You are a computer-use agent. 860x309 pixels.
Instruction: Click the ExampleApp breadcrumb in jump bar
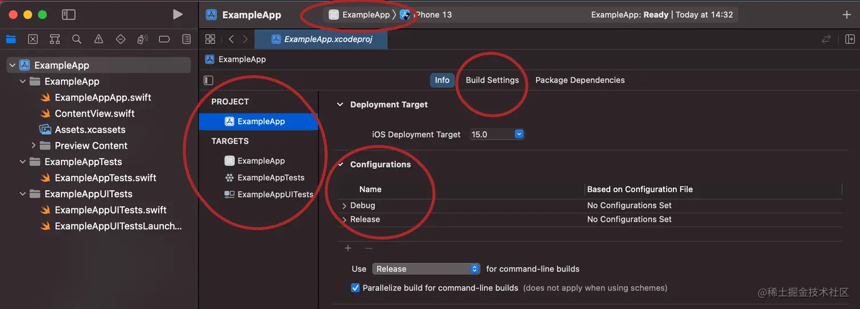pos(235,59)
